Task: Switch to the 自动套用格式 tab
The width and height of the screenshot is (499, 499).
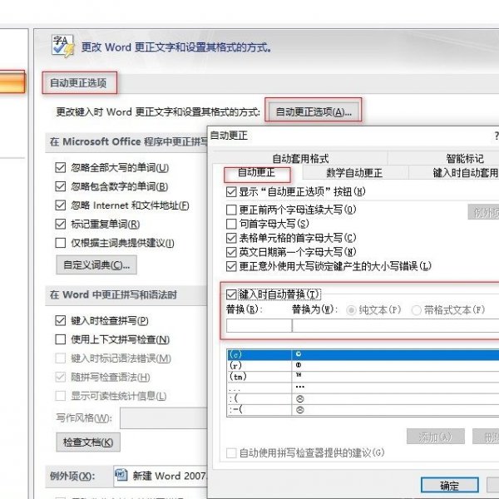Action: click(x=300, y=158)
